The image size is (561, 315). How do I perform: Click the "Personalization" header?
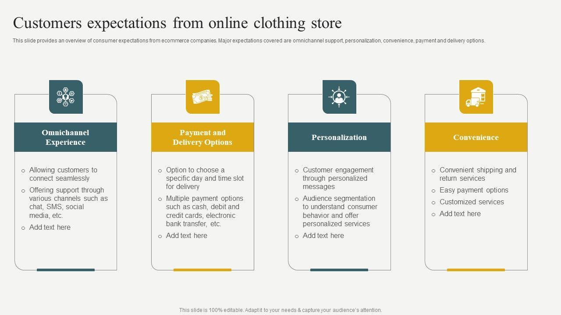coord(339,137)
